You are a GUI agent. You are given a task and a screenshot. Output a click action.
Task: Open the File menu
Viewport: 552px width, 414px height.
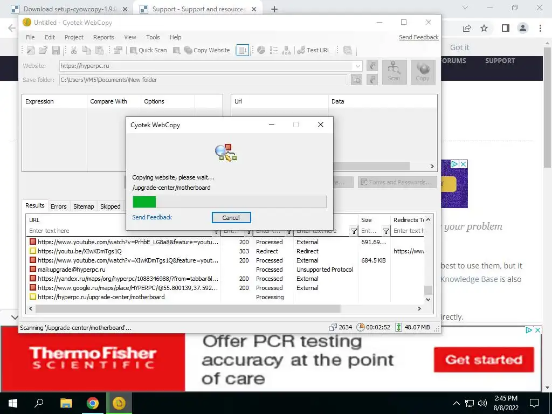(30, 37)
